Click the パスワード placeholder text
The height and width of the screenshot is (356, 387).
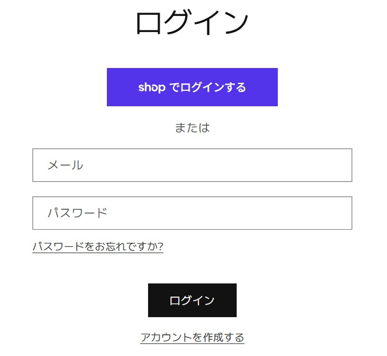(77, 213)
